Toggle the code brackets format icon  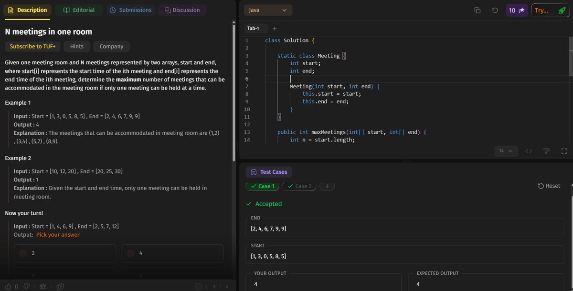tap(529, 151)
